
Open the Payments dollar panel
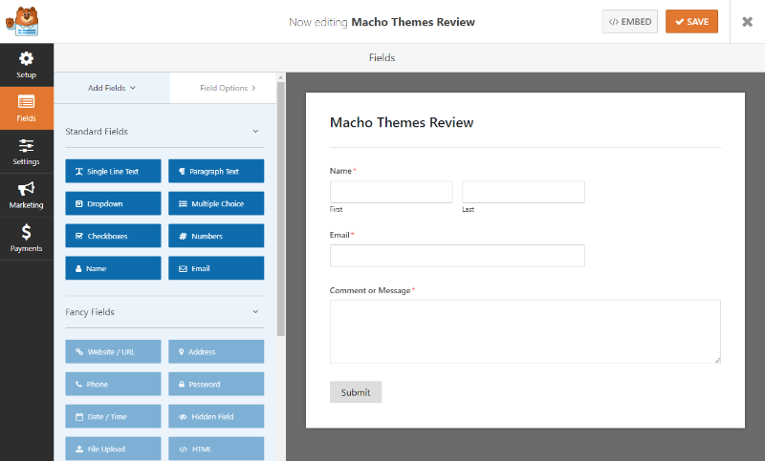27,238
